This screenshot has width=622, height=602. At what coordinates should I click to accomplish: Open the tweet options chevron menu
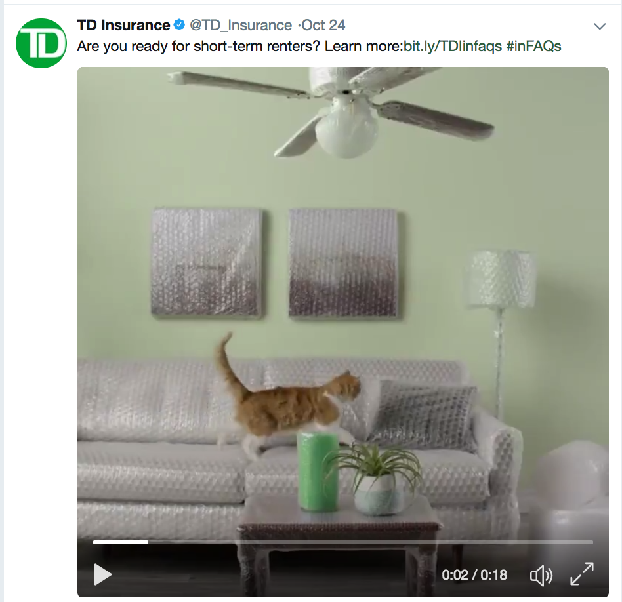pos(600,27)
